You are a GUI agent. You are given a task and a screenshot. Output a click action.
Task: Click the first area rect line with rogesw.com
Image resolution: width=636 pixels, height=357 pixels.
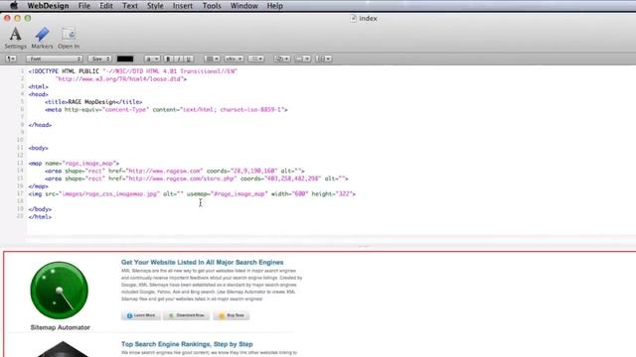[175, 172]
